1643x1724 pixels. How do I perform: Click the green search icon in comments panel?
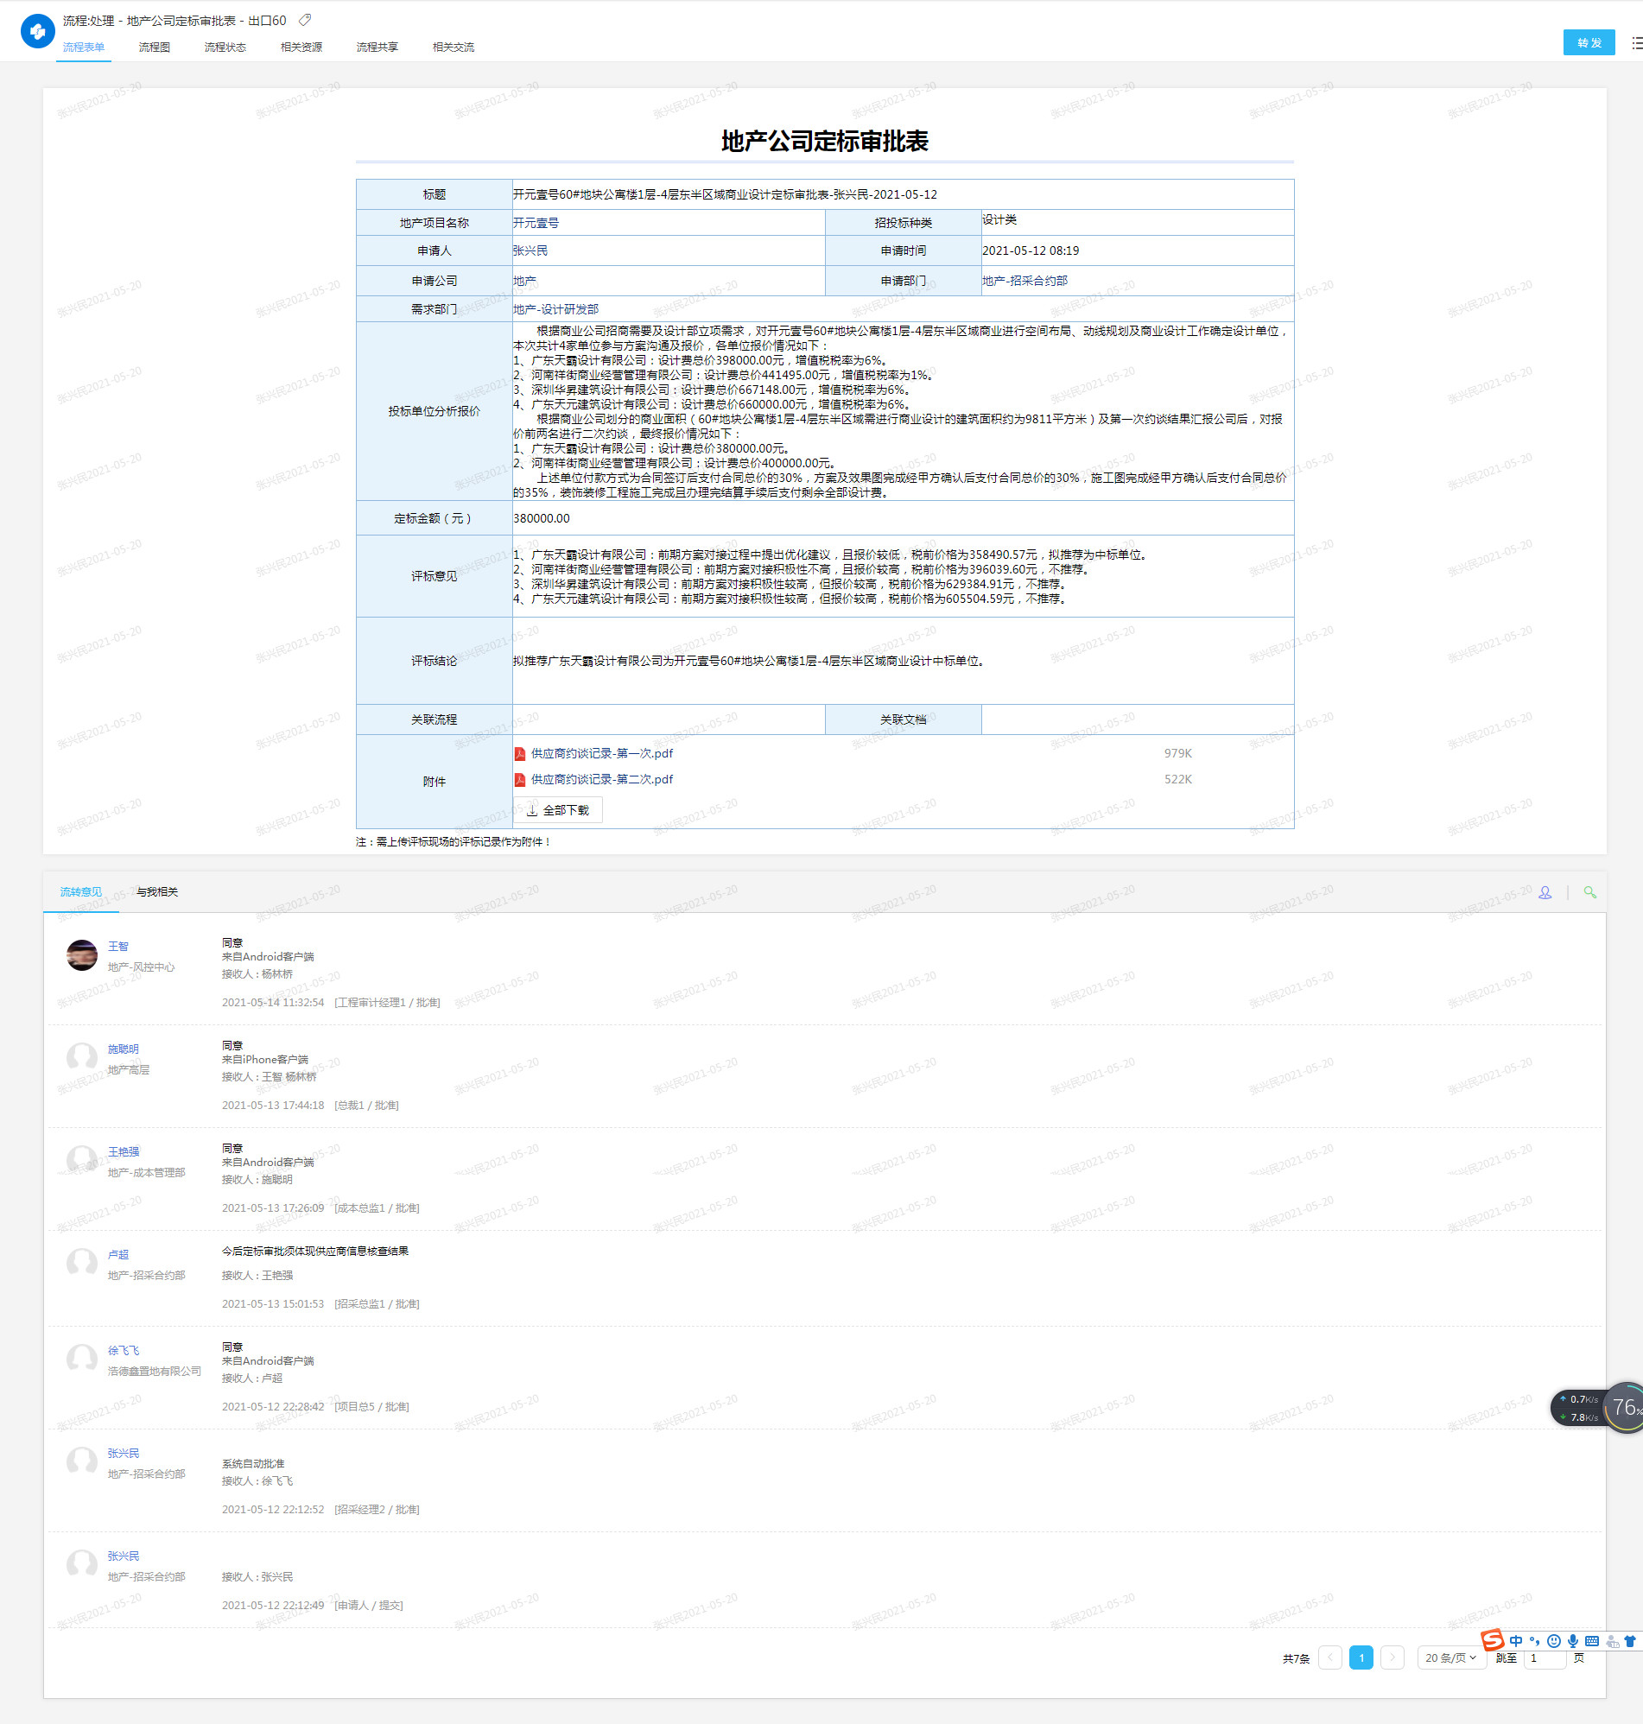tap(1589, 892)
